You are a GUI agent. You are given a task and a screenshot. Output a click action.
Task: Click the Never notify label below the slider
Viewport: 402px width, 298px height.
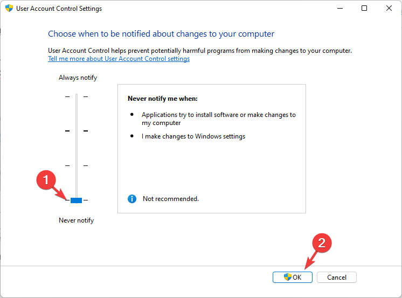[x=76, y=220]
